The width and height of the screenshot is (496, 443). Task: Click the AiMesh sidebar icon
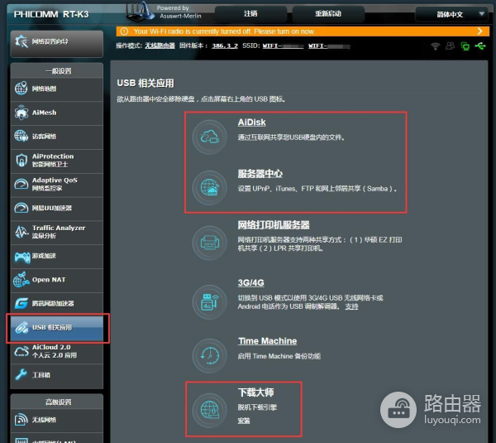tap(21, 113)
